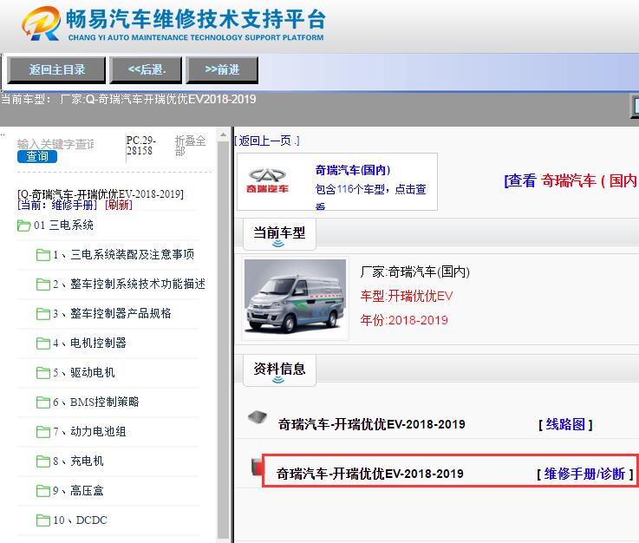Click 奇瑞汽车-开瑞优优EV-2018-2019 title in 线路图 row

coord(372,424)
